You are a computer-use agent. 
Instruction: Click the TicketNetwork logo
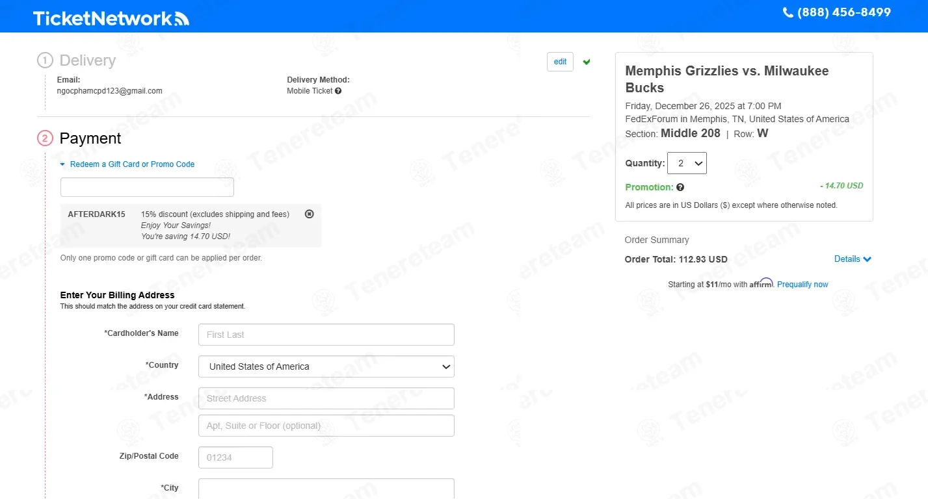[x=111, y=18]
